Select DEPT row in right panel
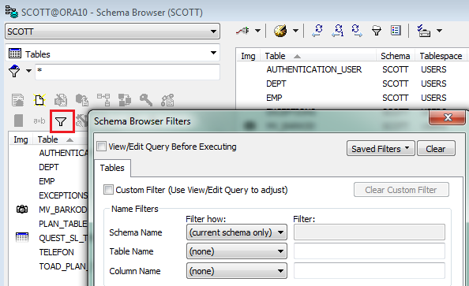This screenshot has width=469, height=286. pyautogui.click(x=276, y=84)
